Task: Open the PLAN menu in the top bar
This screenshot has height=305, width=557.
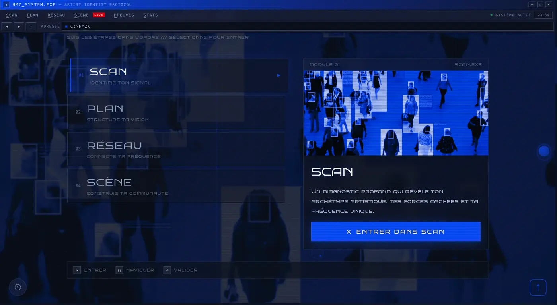Action: [33, 15]
